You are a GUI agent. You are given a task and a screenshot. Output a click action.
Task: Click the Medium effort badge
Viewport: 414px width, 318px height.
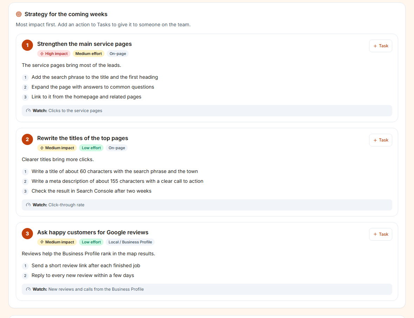tap(88, 54)
